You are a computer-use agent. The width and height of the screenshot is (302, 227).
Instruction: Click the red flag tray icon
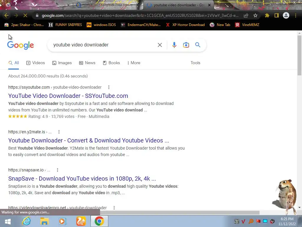click(x=258, y=221)
